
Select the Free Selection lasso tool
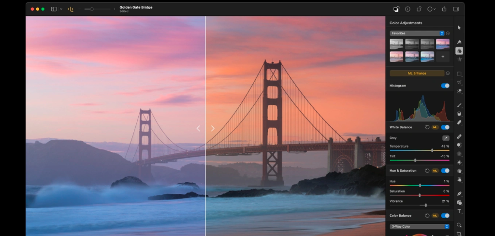click(459, 82)
